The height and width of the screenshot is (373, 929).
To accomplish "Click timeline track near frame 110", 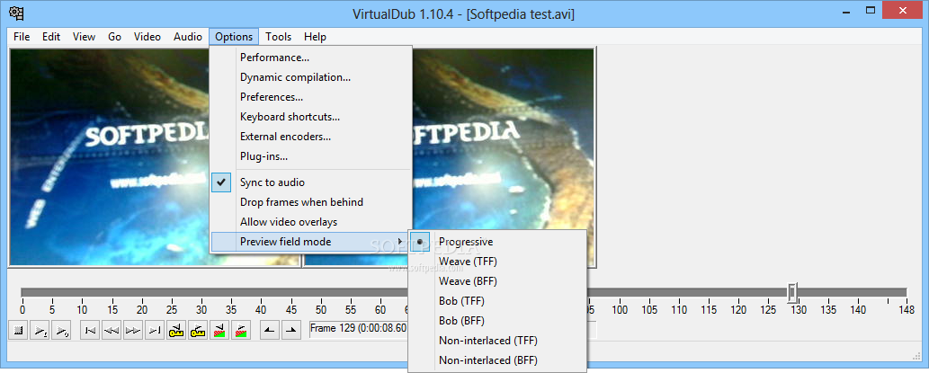I will pyautogui.click(x=680, y=292).
